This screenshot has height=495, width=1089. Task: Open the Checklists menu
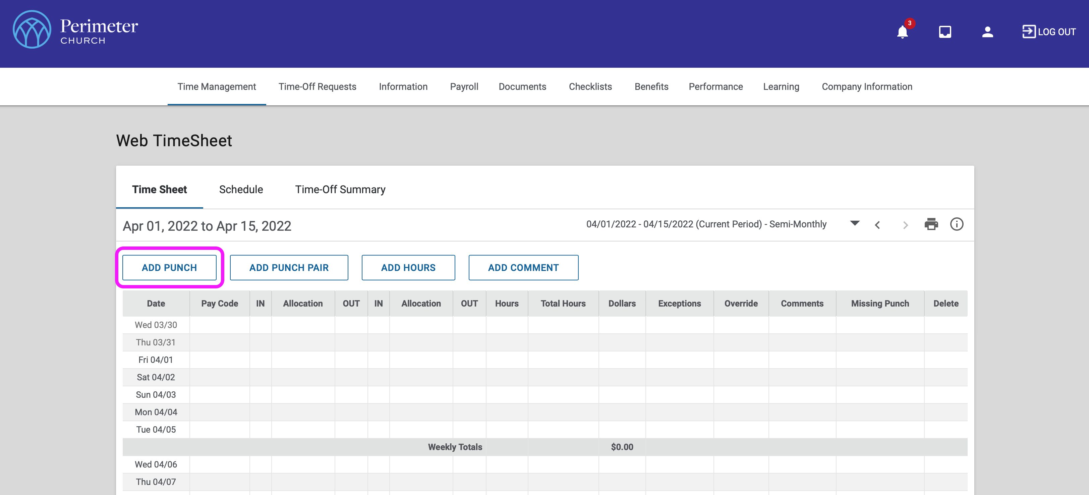coord(590,87)
